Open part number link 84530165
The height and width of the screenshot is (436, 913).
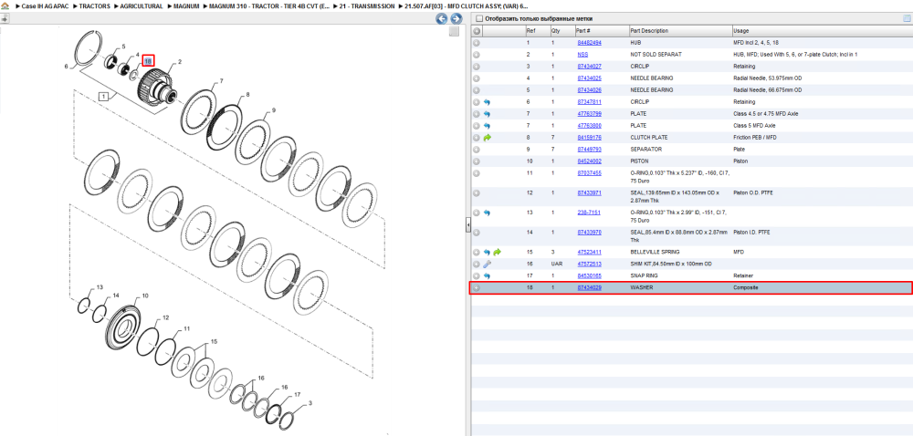coord(589,275)
